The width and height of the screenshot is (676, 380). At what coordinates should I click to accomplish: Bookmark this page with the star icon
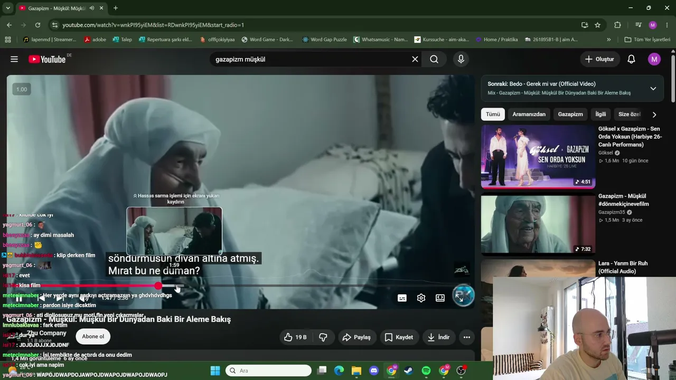(597, 25)
